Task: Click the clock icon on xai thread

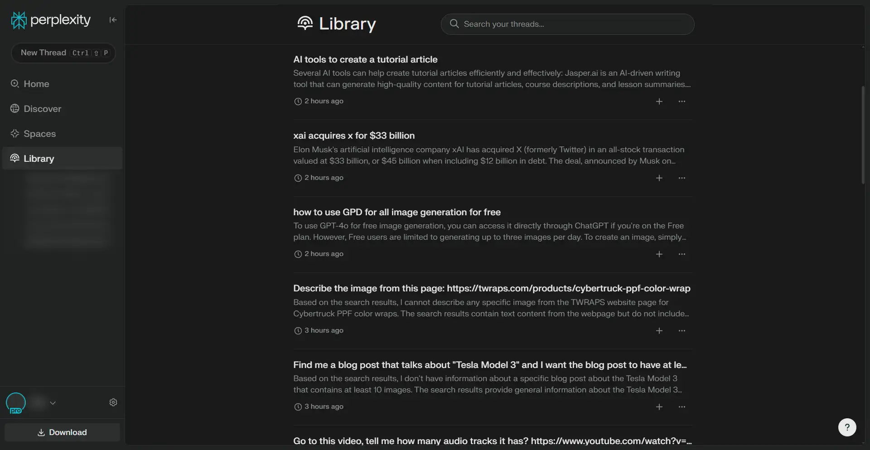Action: pos(298,178)
